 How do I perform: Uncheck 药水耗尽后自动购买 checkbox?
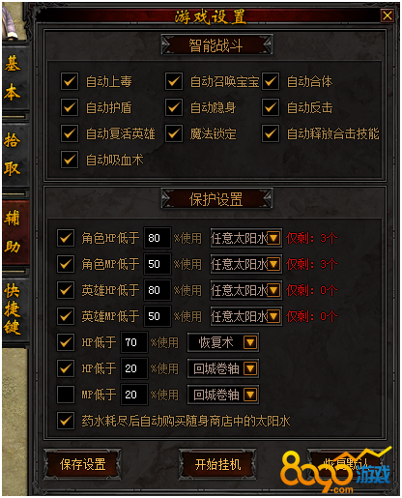[x=66, y=421]
